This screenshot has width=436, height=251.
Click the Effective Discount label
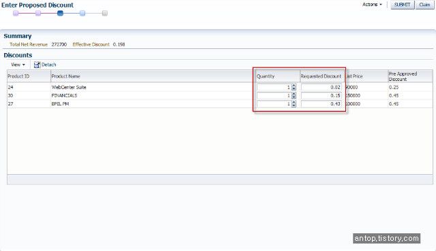tap(91, 44)
